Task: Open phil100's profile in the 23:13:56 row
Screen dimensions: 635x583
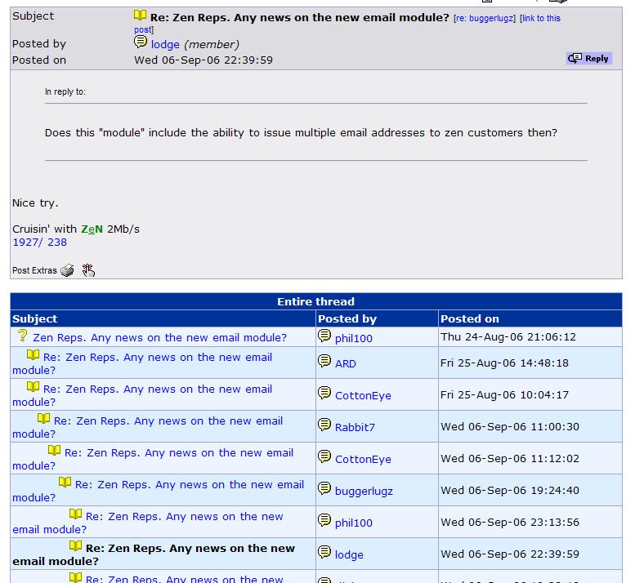Action: 354,523
